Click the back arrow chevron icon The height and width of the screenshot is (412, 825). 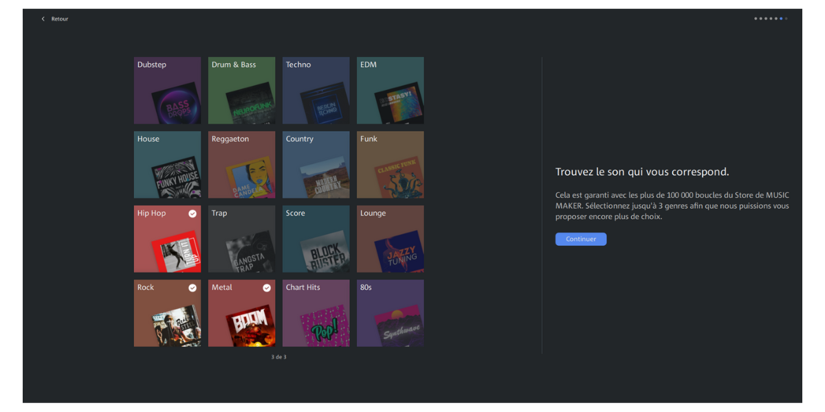pyautogui.click(x=43, y=19)
